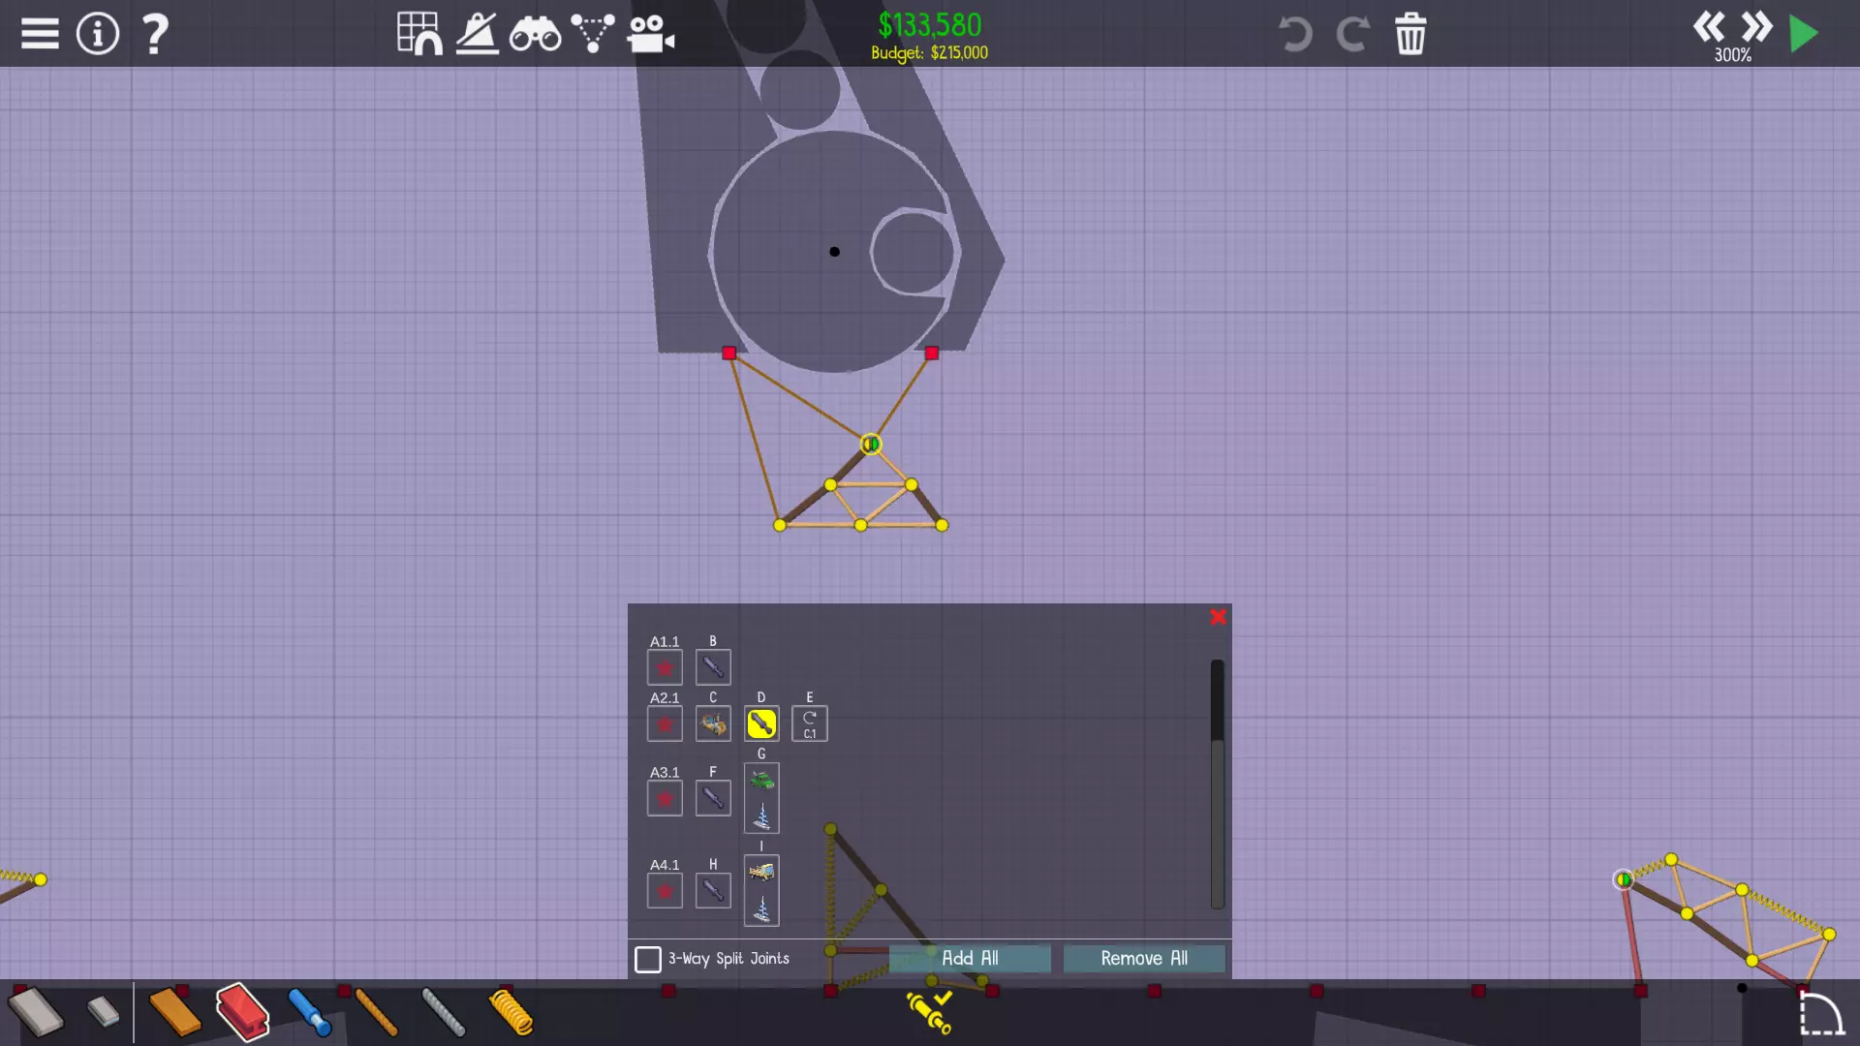Click the question mark help icon
Screen dimensions: 1860x1046
coord(155,34)
